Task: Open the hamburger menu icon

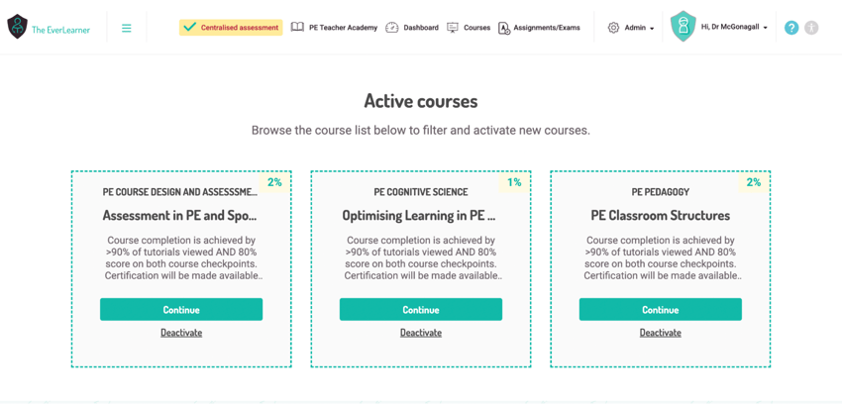Action: (126, 28)
